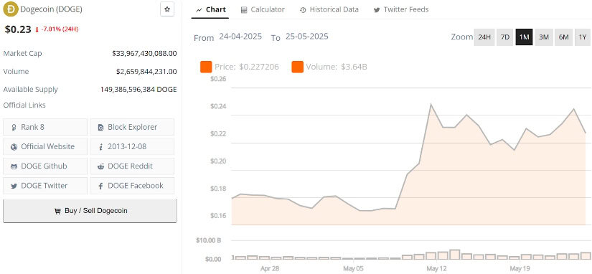The image size is (592, 274).
Task: Click the -7.01% (24H) change text
Action: click(x=60, y=29)
